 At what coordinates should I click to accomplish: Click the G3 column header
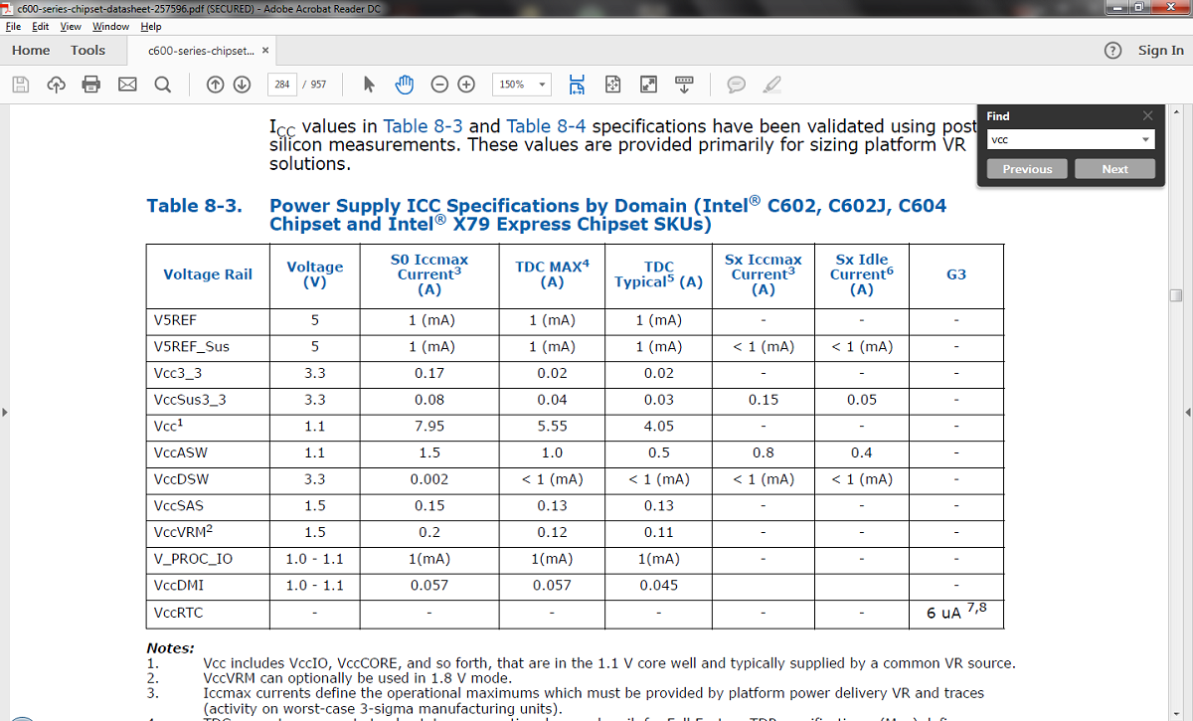tap(956, 274)
